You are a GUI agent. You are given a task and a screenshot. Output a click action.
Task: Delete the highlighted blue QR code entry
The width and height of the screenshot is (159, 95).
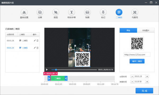point(38,48)
